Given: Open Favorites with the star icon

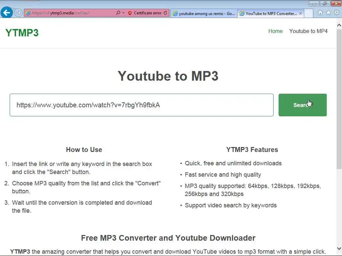Looking at the screenshot, I should pos(328,13).
